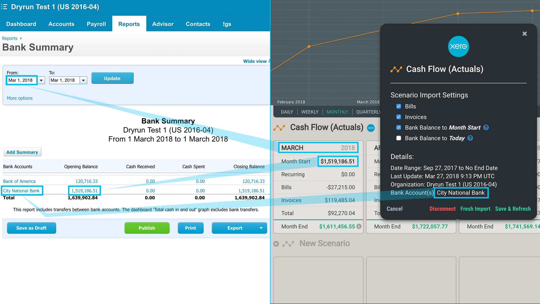The image size is (540, 304).
Task: Click the organization menu list icon
Action: 4,7
